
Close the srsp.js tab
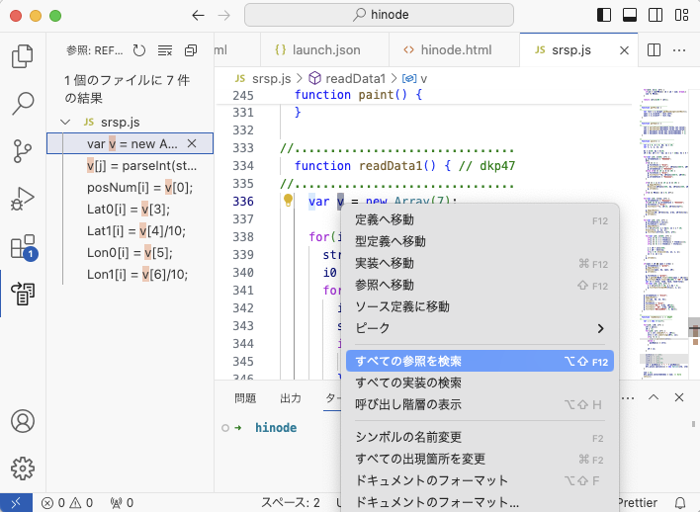click(624, 50)
